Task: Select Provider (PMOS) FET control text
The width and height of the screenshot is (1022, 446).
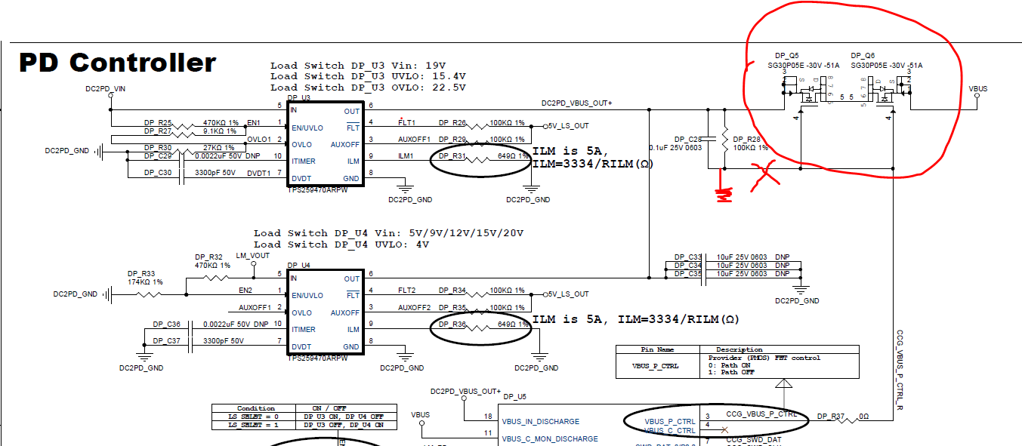Action: coord(764,358)
